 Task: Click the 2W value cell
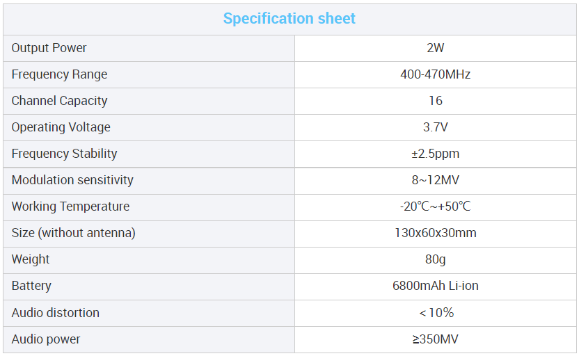436,49
